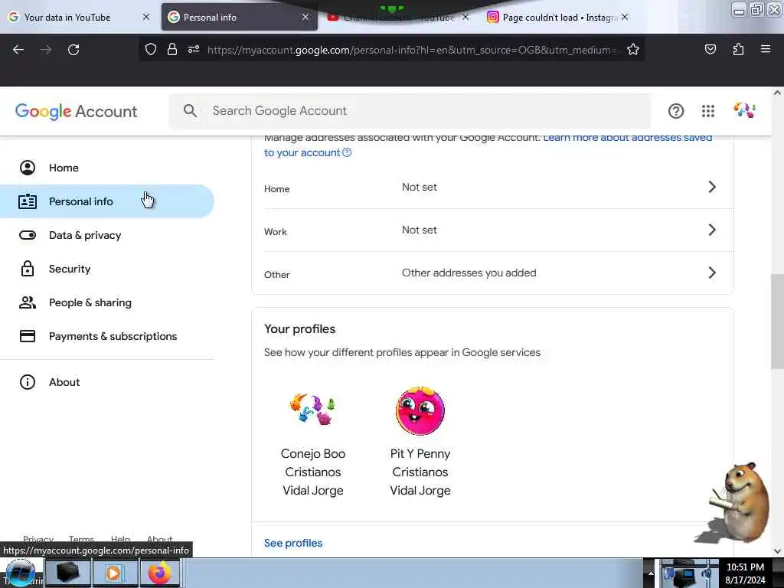Click the page vertical scrollbar thumb

click(777, 321)
